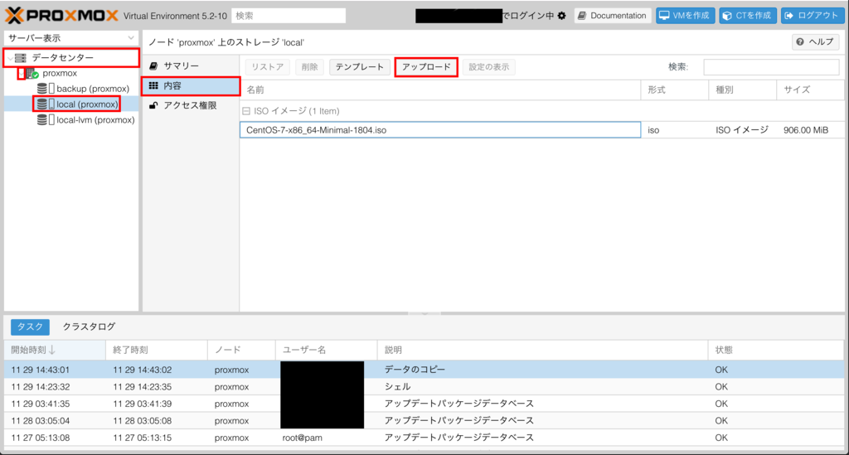
Task: Click the ログアウト button
Action: coord(813,16)
